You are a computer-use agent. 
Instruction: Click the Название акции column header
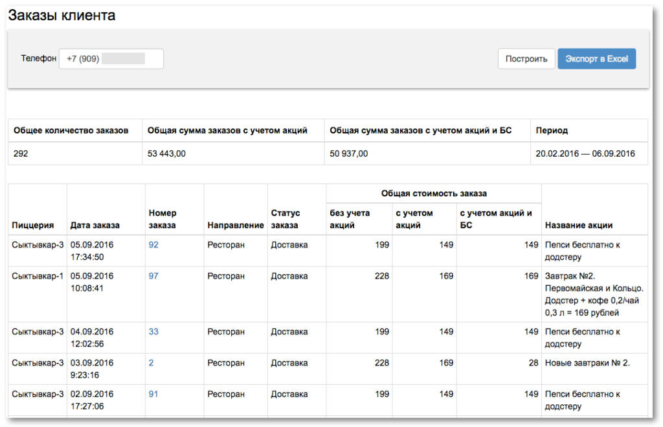coord(578,225)
